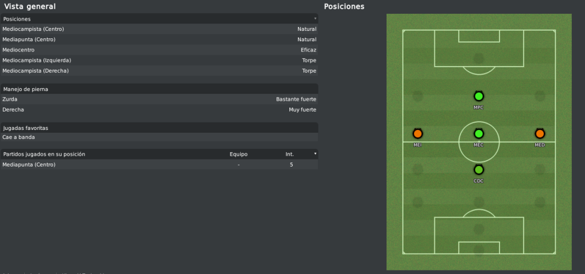Viewport: 585px width, 274px height.
Task: Click the Equipo column header
Action: point(238,154)
